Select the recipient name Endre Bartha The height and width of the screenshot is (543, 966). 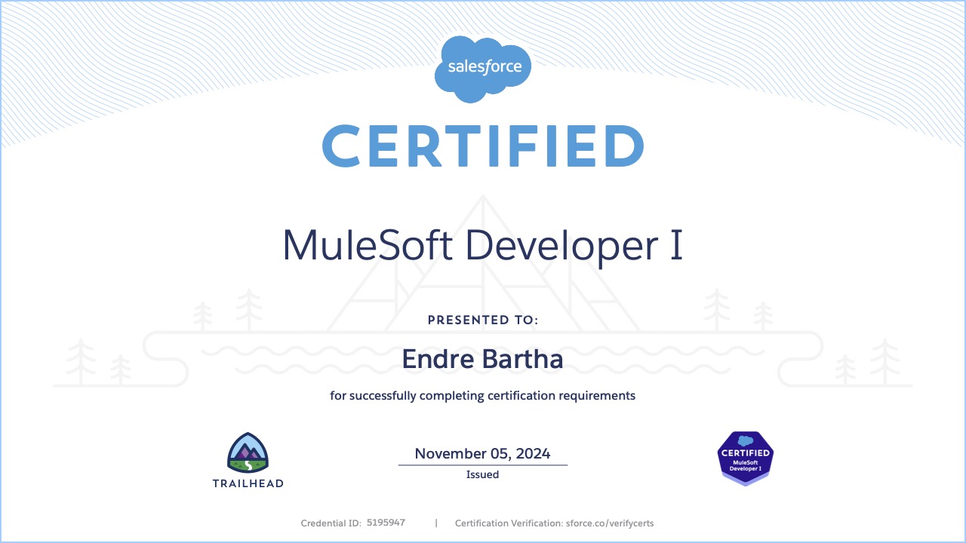[x=483, y=360]
